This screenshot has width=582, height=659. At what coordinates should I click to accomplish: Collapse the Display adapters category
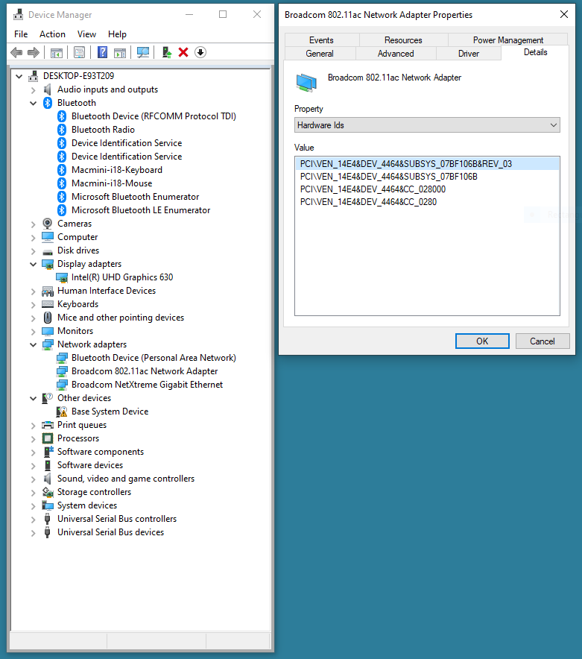(x=34, y=265)
